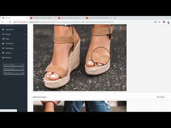171x128 pixels.
Task: Open a new browser tab with plus
Action: (115, 18)
